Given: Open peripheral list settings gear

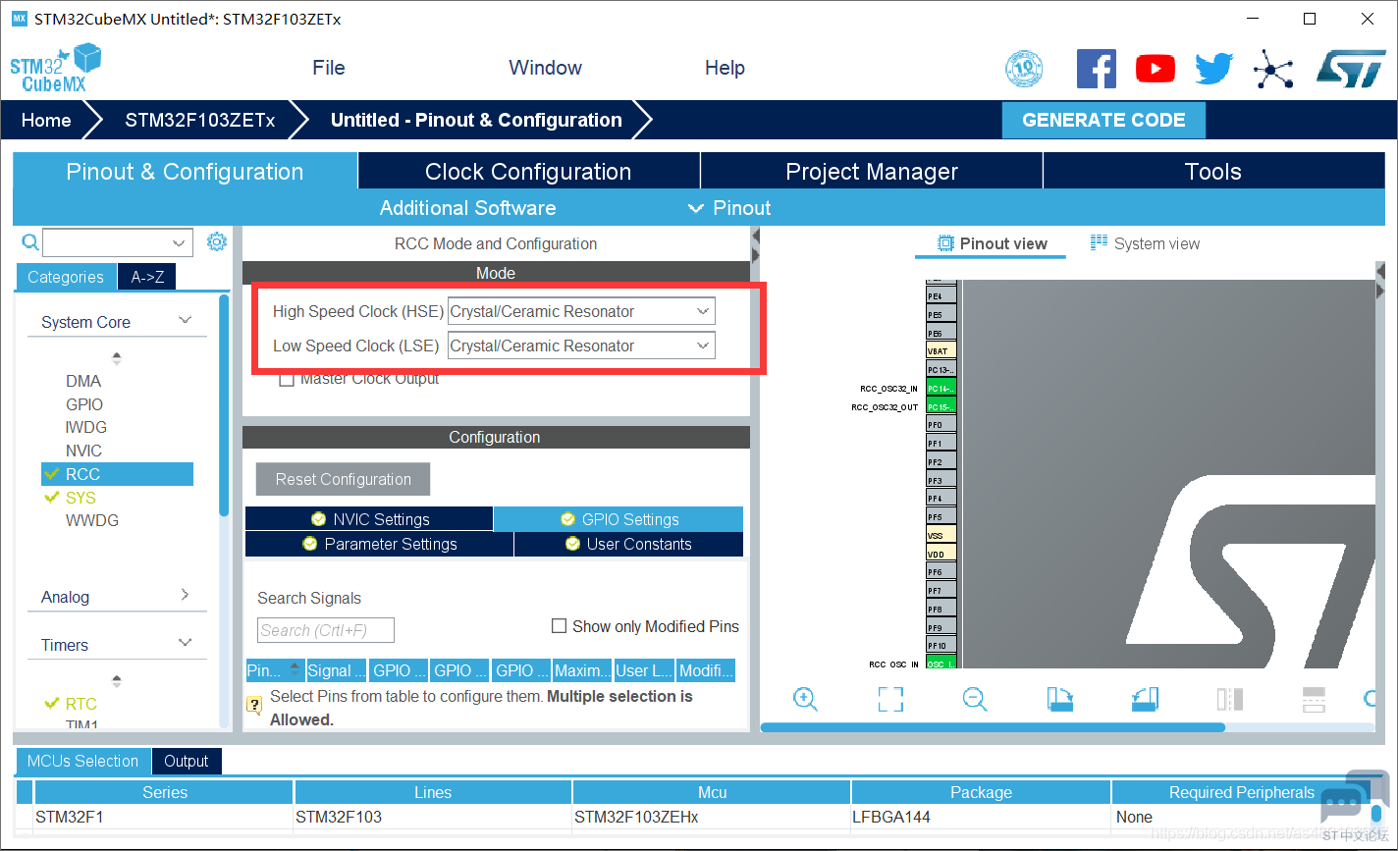Looking at the screenshot, I should [x=217, y=241].
